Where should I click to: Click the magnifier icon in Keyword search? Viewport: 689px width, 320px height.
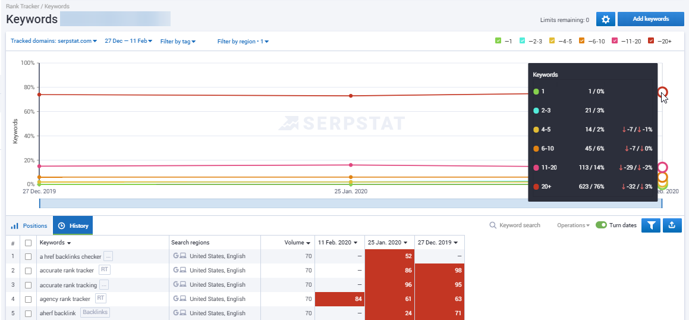pyautogui.click(x=493, y=225)
